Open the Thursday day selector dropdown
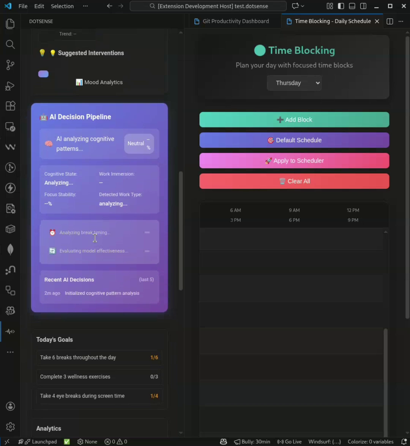This screenshot has width=410, height=446. point(294,83)
